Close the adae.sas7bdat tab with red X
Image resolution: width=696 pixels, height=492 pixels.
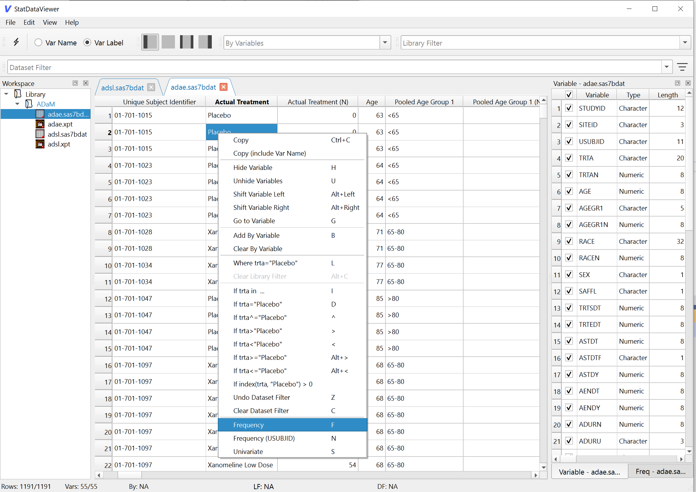[x=224, y=87]
